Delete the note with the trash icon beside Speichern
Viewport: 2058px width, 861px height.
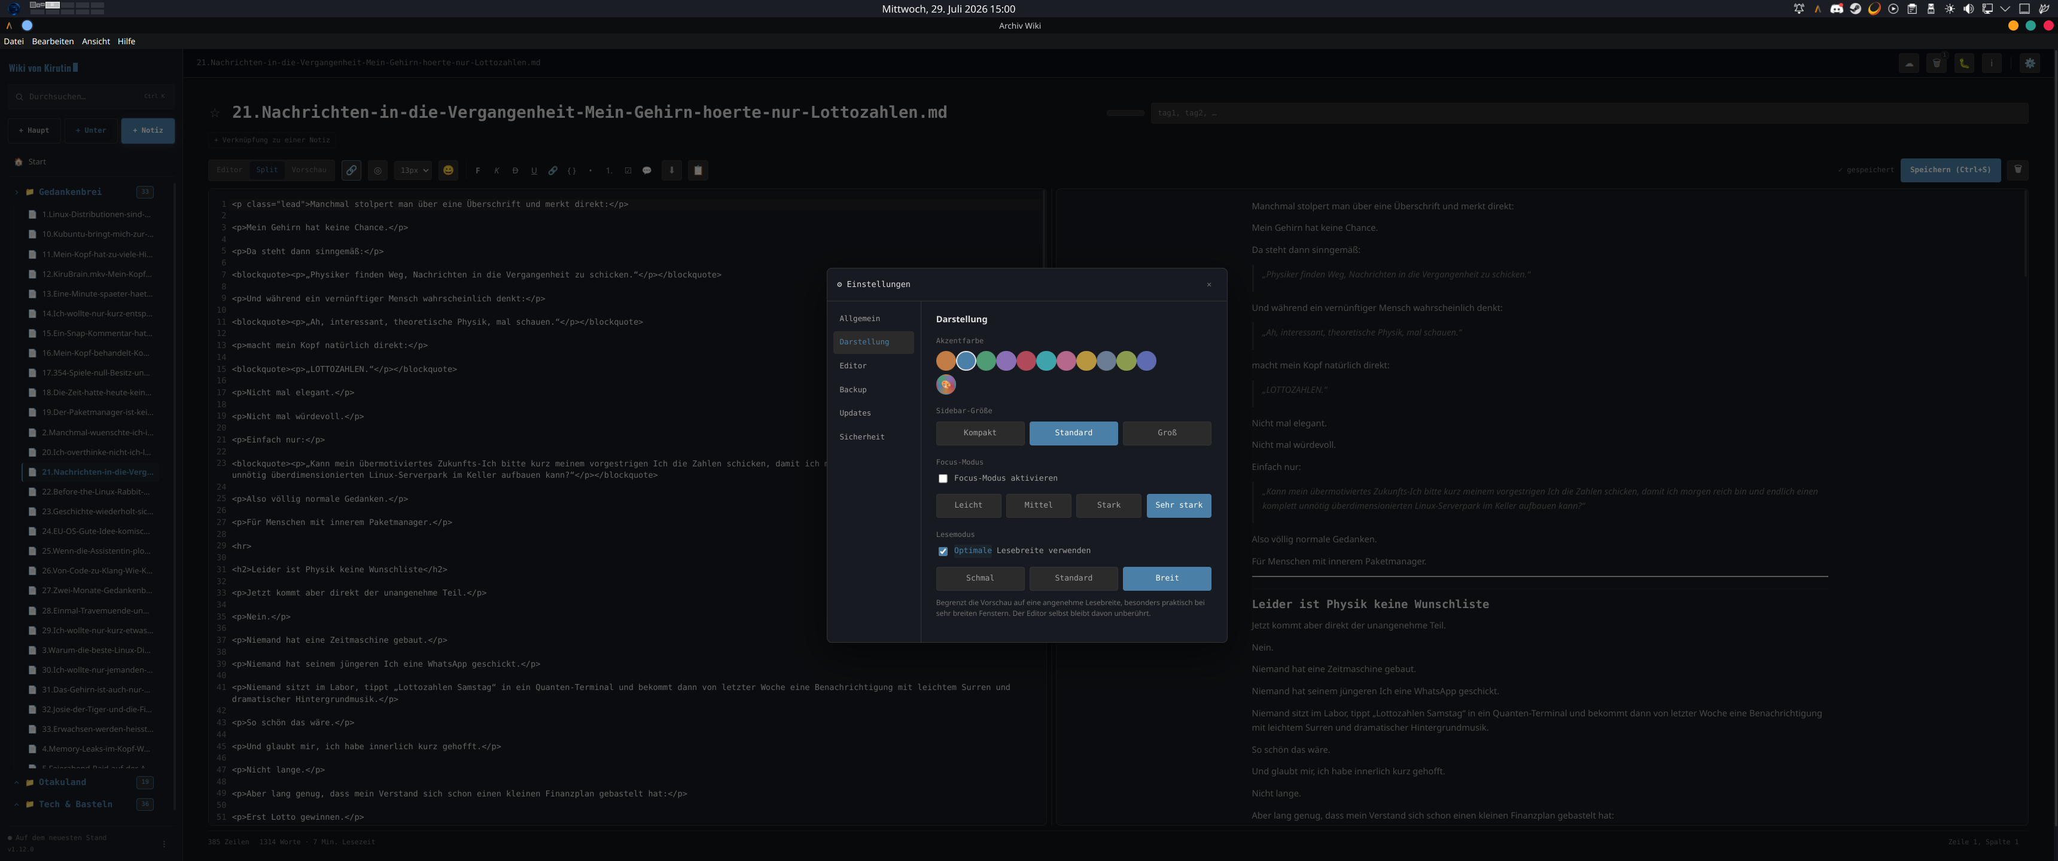tap(2018, 169)
